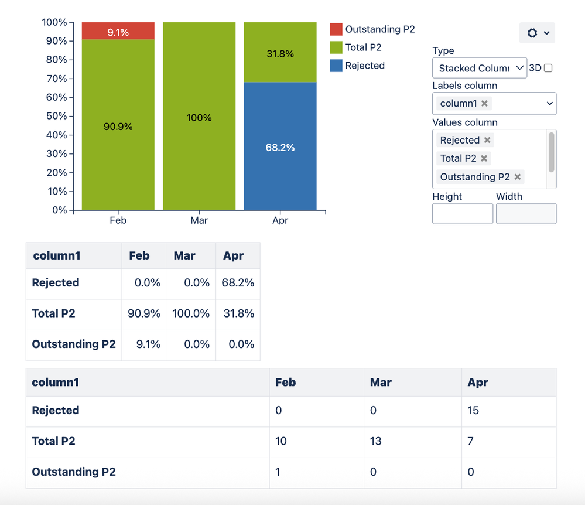Remove Outstanding P2 tag from Values column

[x=518, y=177]
